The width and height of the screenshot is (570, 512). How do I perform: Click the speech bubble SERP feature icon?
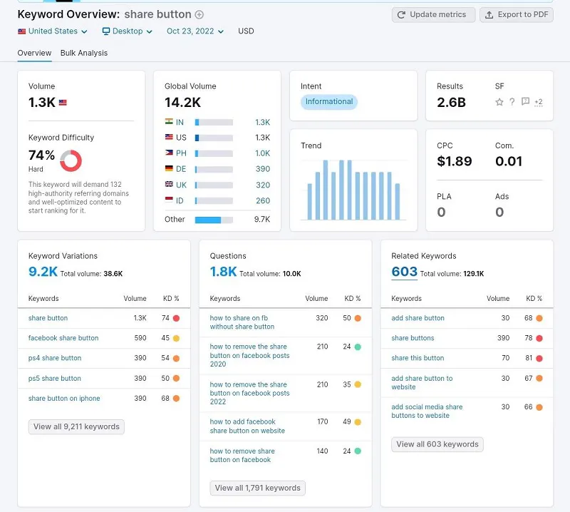[525, 102]
